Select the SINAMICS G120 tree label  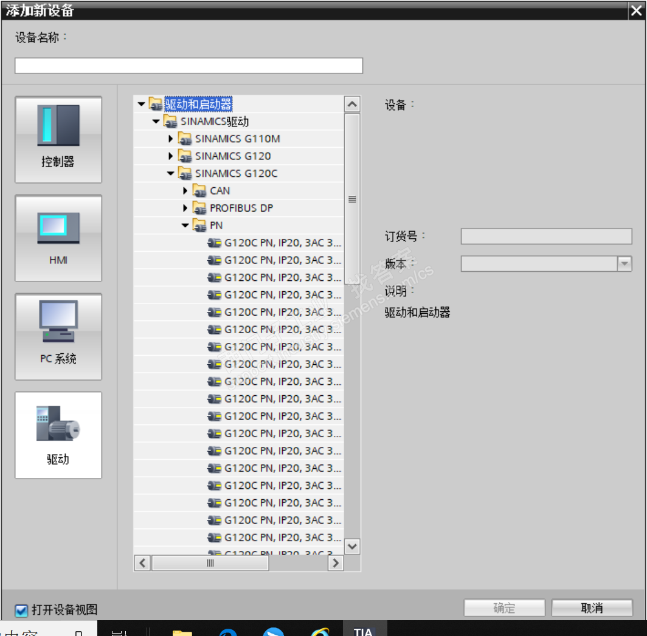point(233,156)
